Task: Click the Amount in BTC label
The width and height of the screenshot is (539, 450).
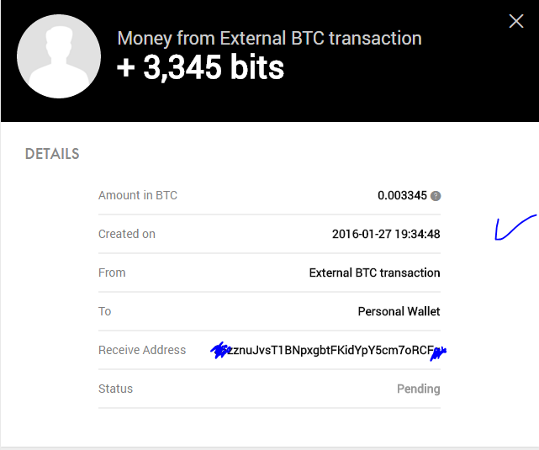Action: pos(138,195)
